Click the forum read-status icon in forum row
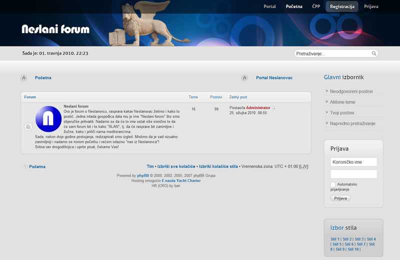Screen dimensions: 400x260 tap(28, 126)
